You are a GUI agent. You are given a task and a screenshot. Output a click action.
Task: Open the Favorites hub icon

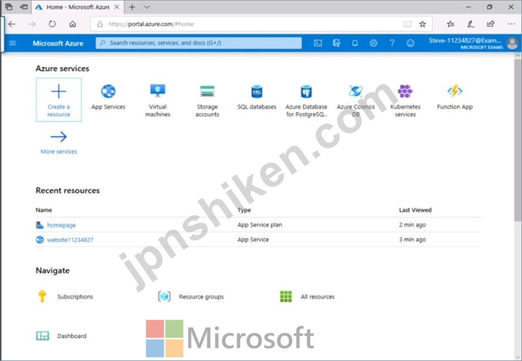(x=450, y=24)
